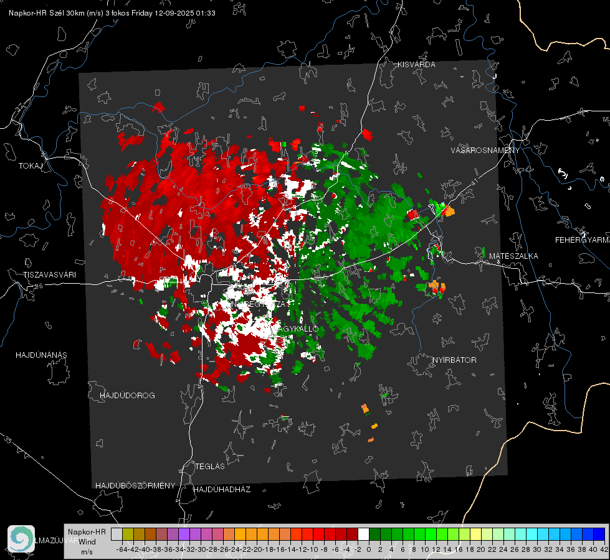Pick yellow swatch between 18 and 20

tap(475, 534)
